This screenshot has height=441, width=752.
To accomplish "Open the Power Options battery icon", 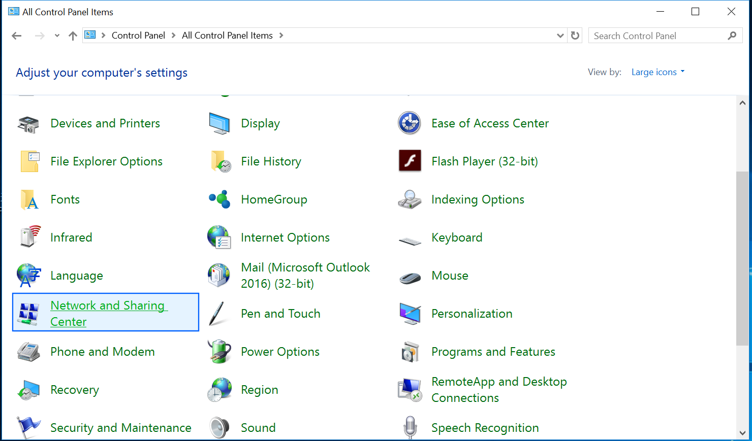I will pos(220,352).
